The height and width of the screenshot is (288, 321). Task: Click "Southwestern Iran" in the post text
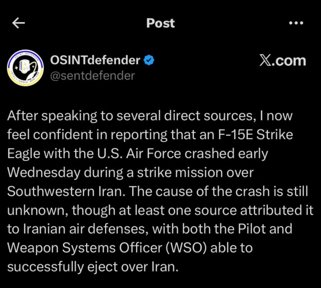point(64,191)
